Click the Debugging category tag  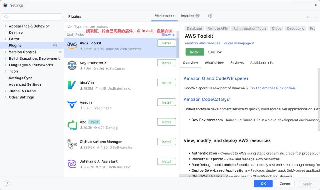(x=296, y=28)
